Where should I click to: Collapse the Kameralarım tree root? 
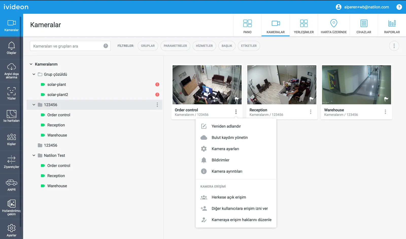[31, 64]
